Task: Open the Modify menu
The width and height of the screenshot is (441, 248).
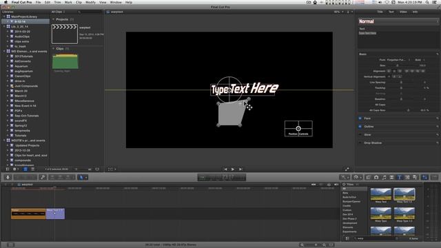Action: click(x=90, y=2)
